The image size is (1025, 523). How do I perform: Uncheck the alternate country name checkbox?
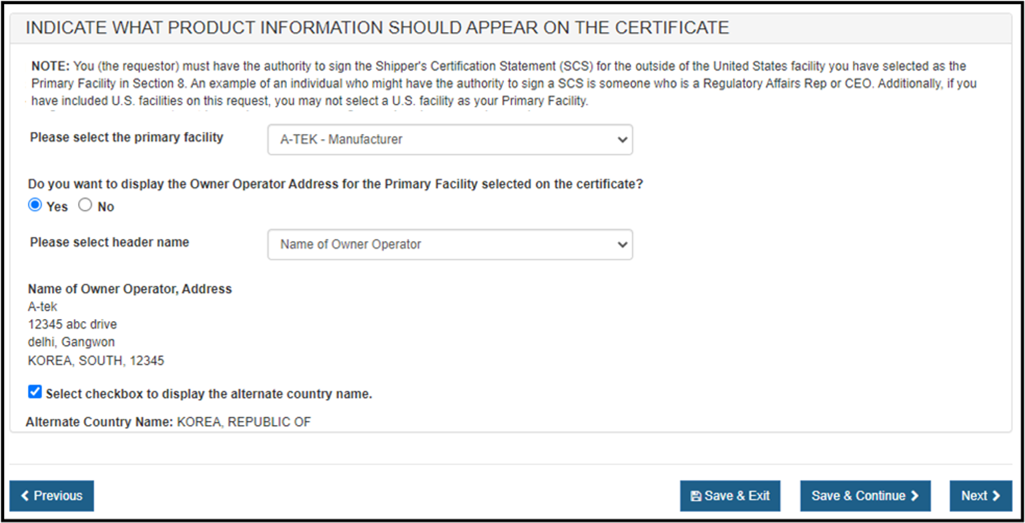tap(35, 392)
